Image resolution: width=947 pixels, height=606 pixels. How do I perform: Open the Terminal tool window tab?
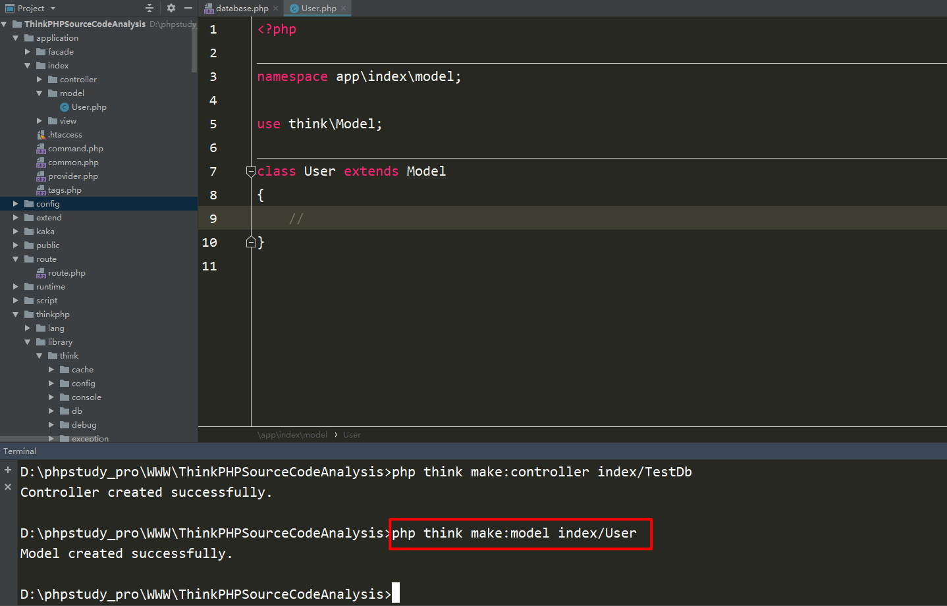(x=20, y=451)
